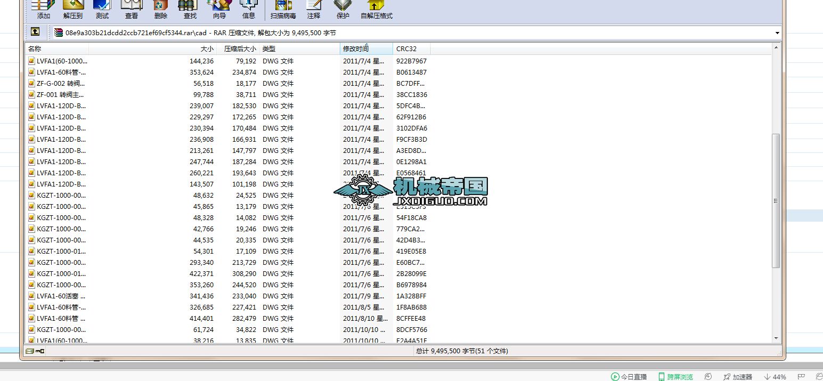
Task: Sort by 大小 column header
Action: (152, 48)
